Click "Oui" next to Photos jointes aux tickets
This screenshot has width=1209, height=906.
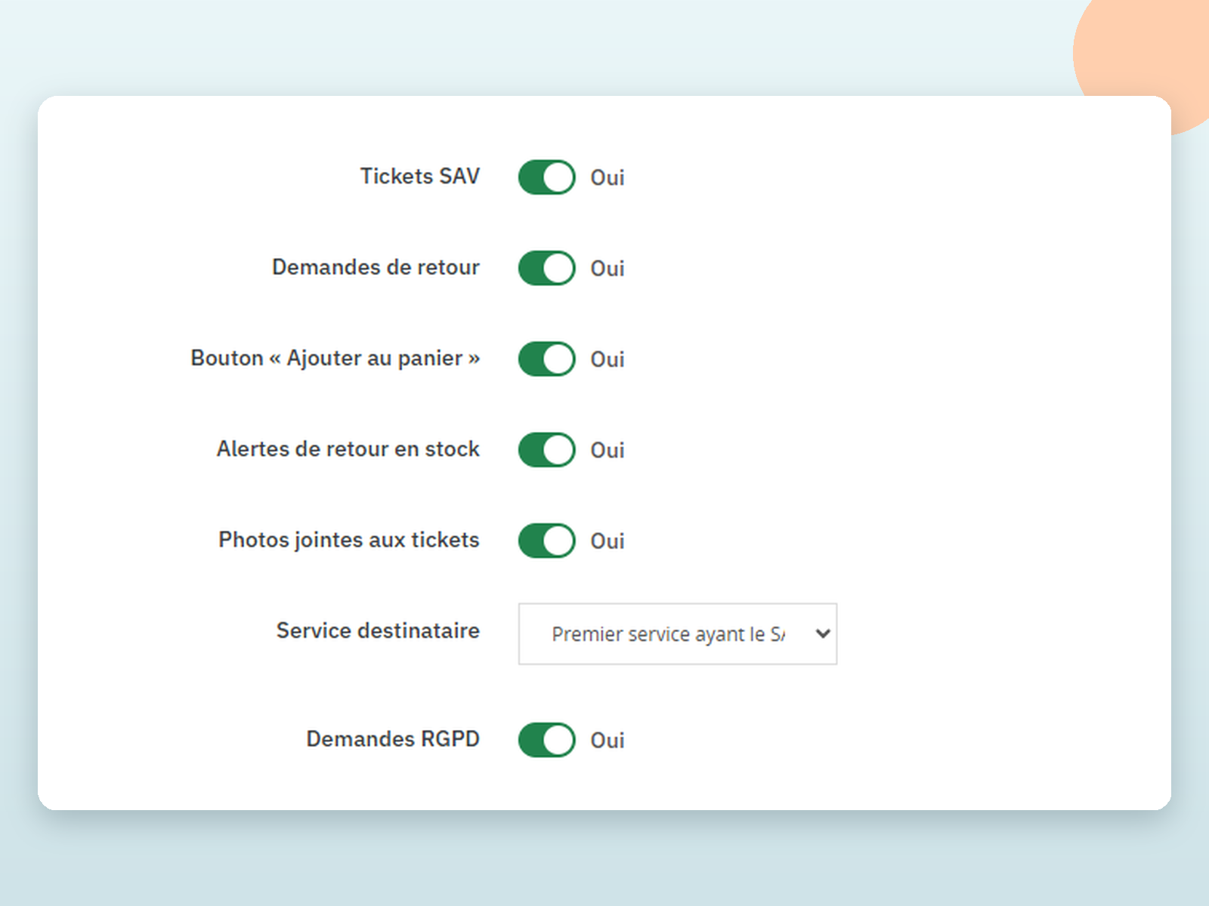[608, 541]
